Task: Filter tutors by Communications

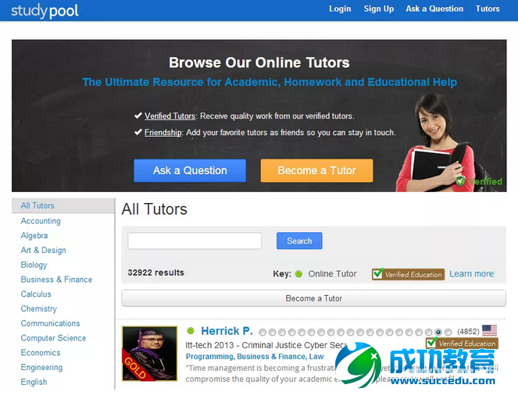Action: (x=50, y=323)
